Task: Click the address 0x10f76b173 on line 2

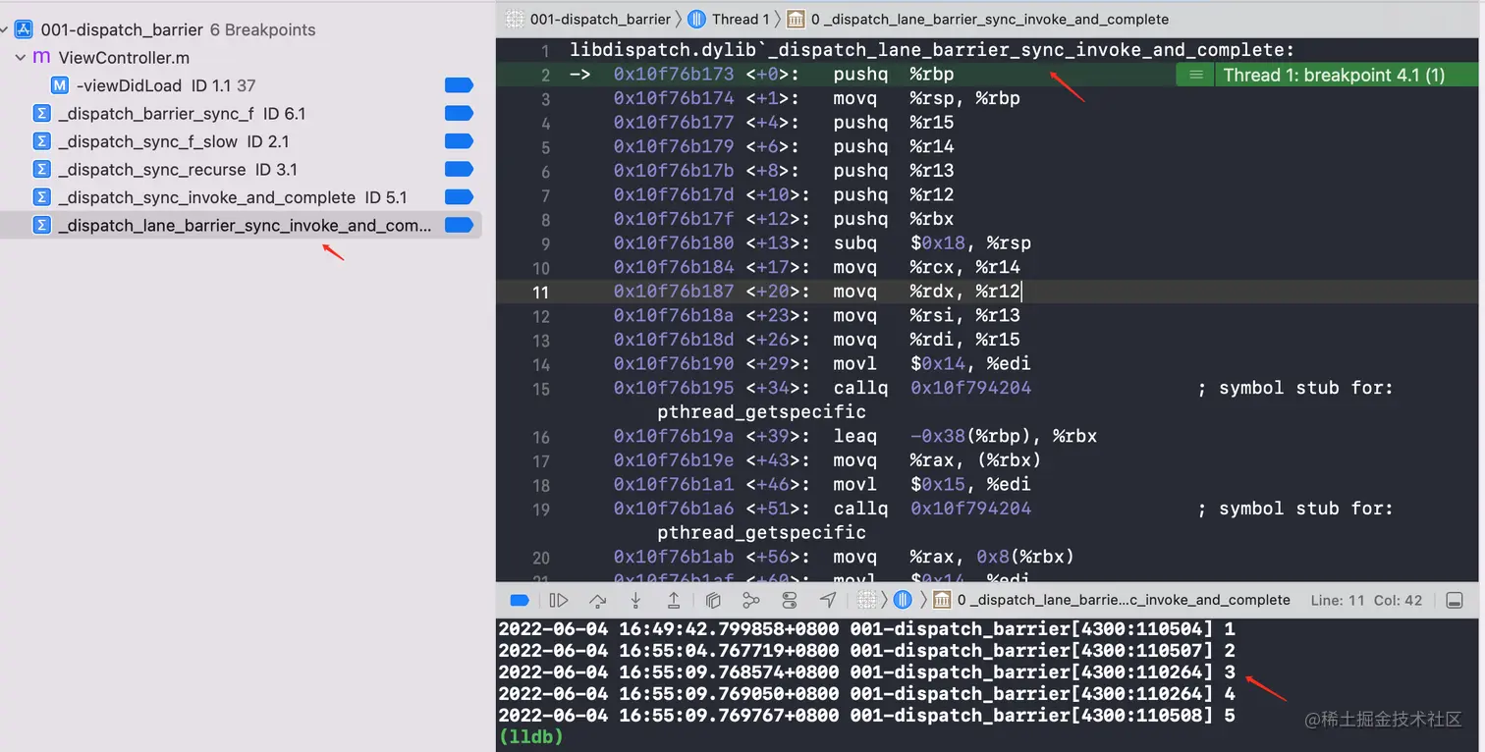Action: [x=674, y=75]
